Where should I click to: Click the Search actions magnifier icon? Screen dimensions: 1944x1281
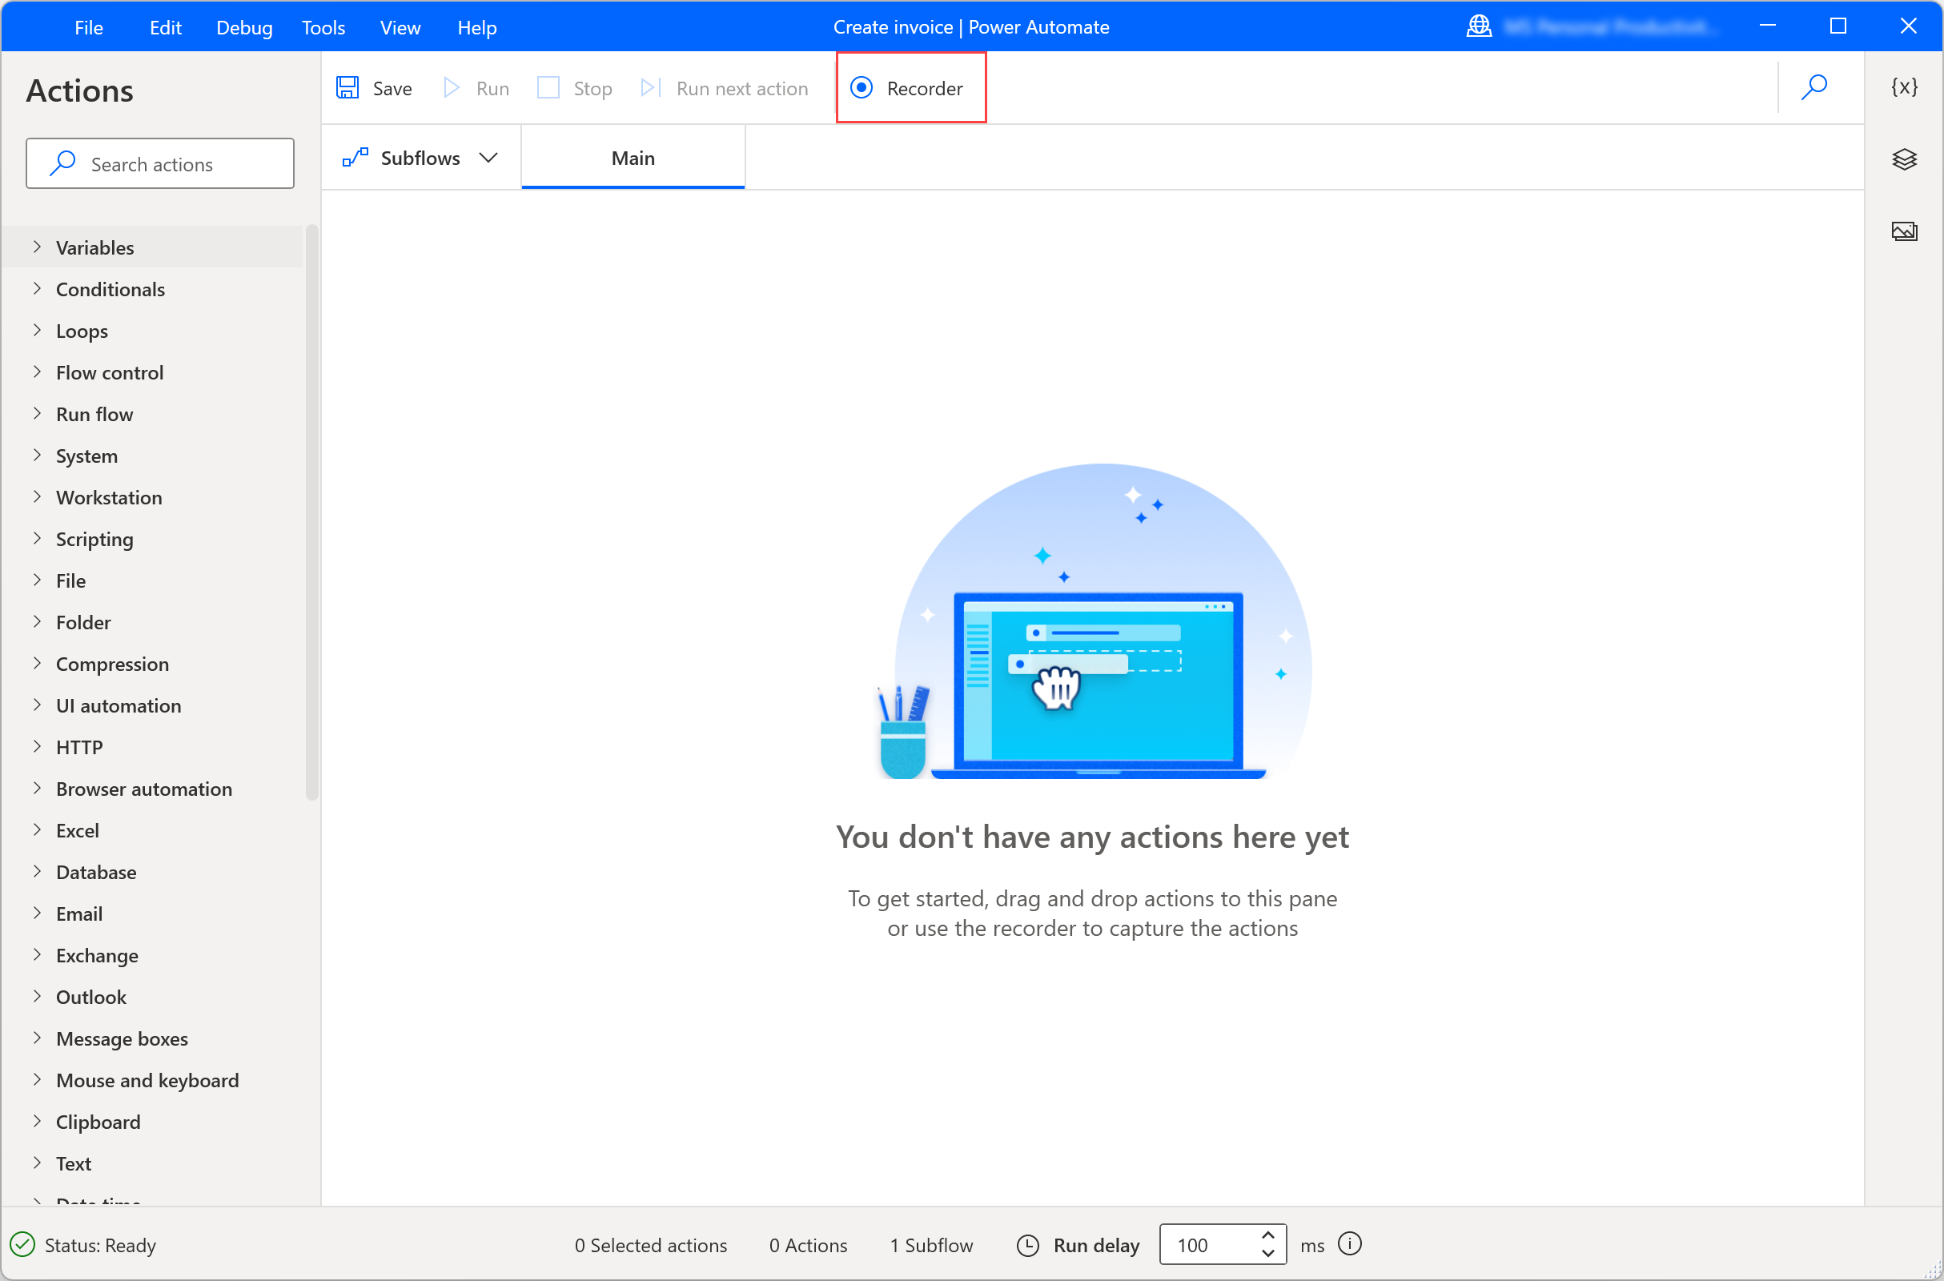pos(63,163)
